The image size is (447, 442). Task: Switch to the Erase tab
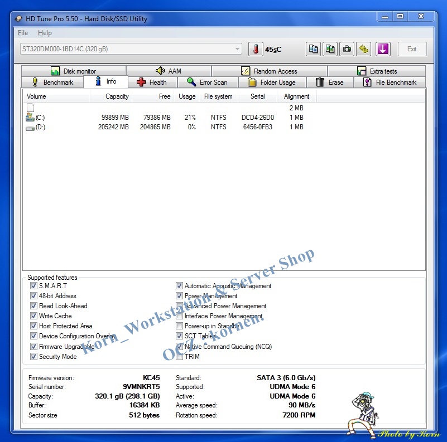(x=330, y=82)
